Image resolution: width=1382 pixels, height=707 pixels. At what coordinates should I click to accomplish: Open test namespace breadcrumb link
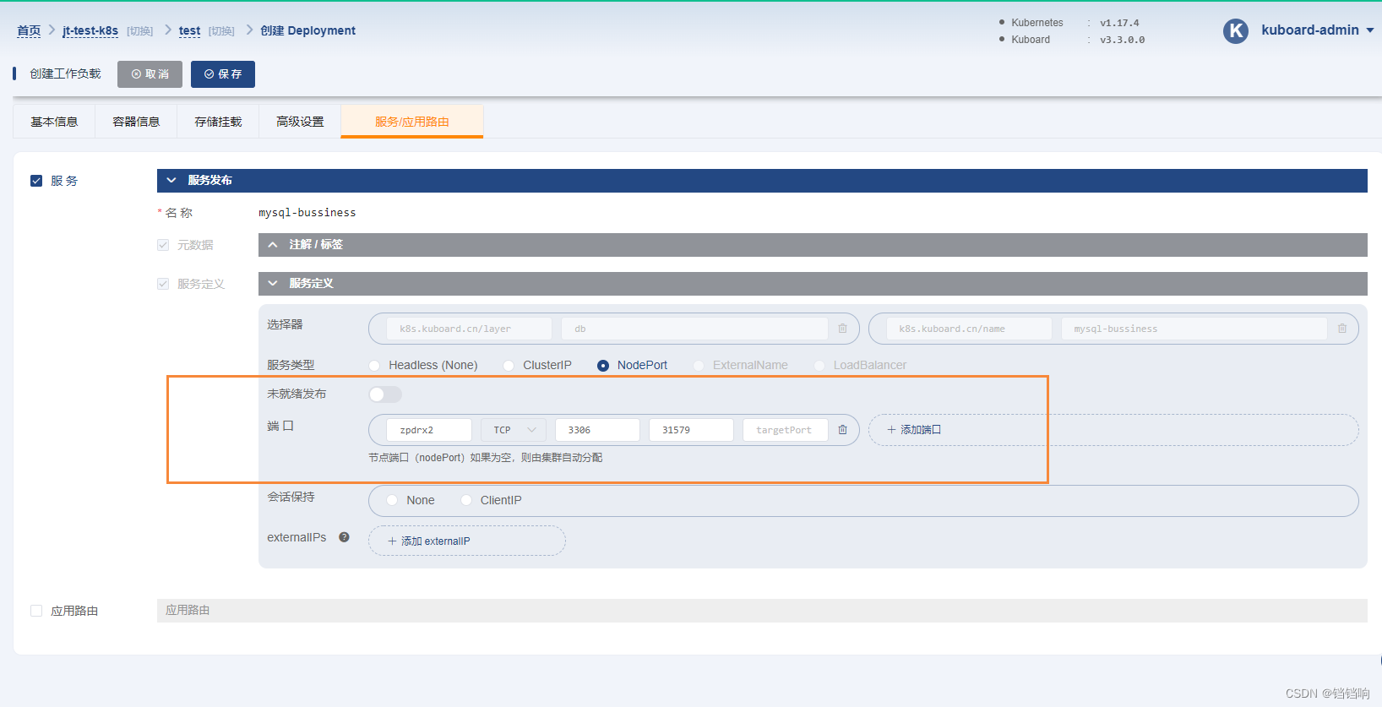[189, 30]
